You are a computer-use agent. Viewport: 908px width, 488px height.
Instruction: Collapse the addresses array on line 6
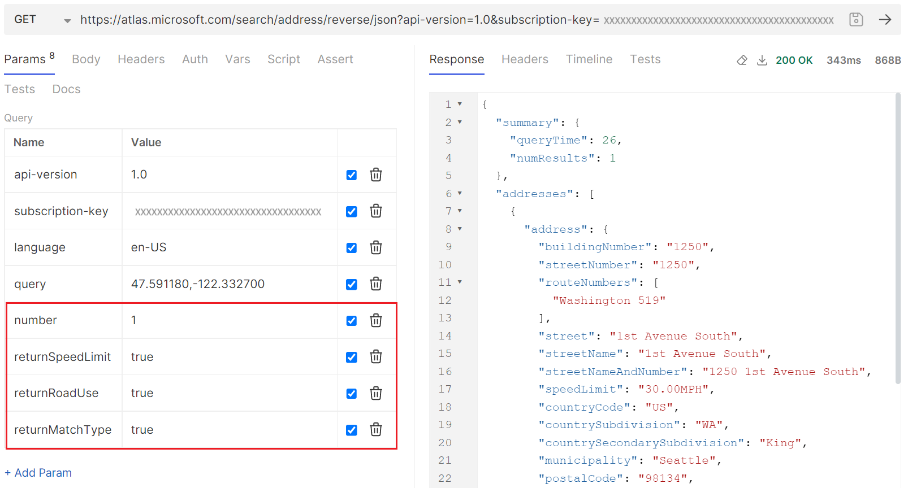pyautogui.click(x=460, y=193)
